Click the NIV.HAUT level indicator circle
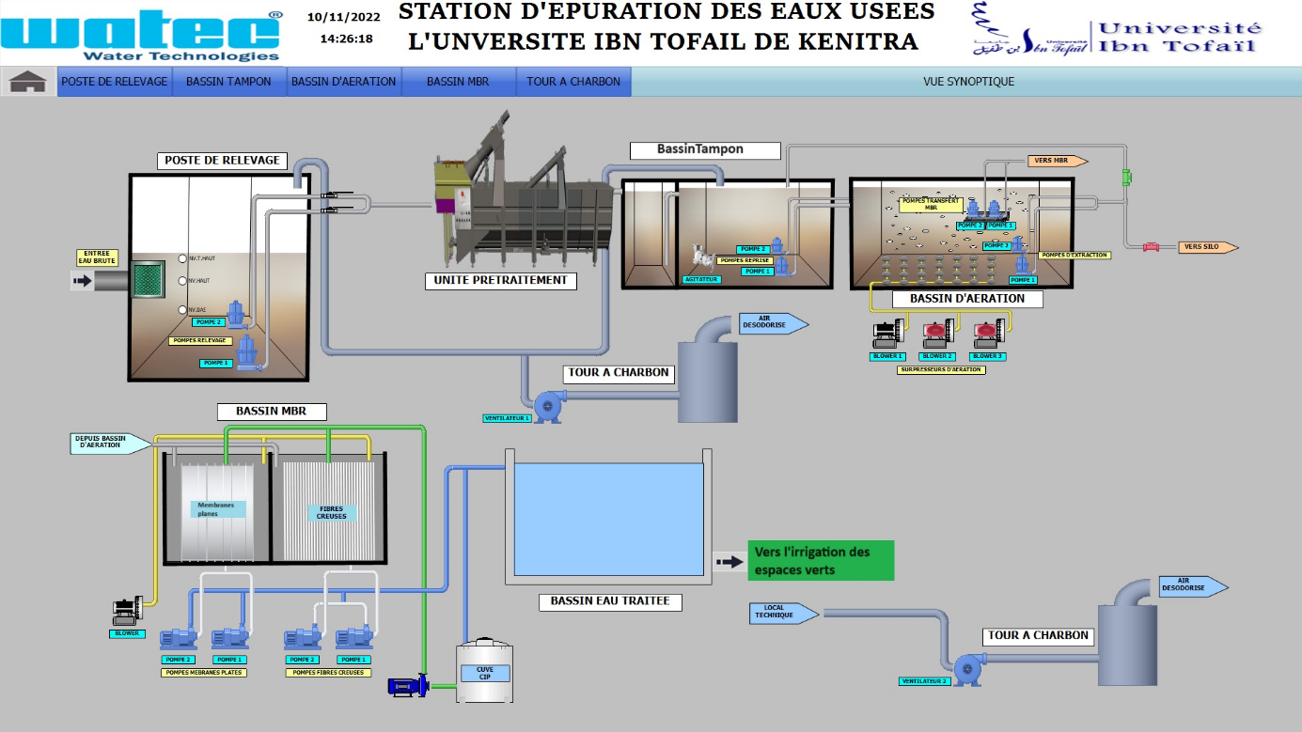1302x732 pixels. (x=182, y=281)
